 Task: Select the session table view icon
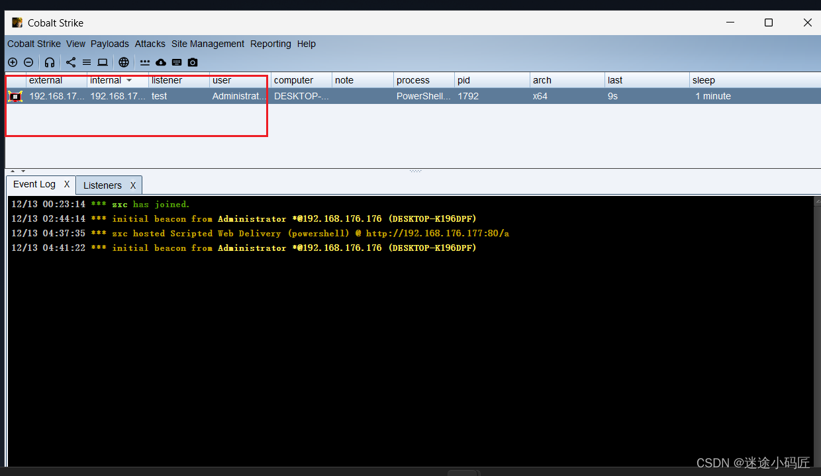[87, 62]
